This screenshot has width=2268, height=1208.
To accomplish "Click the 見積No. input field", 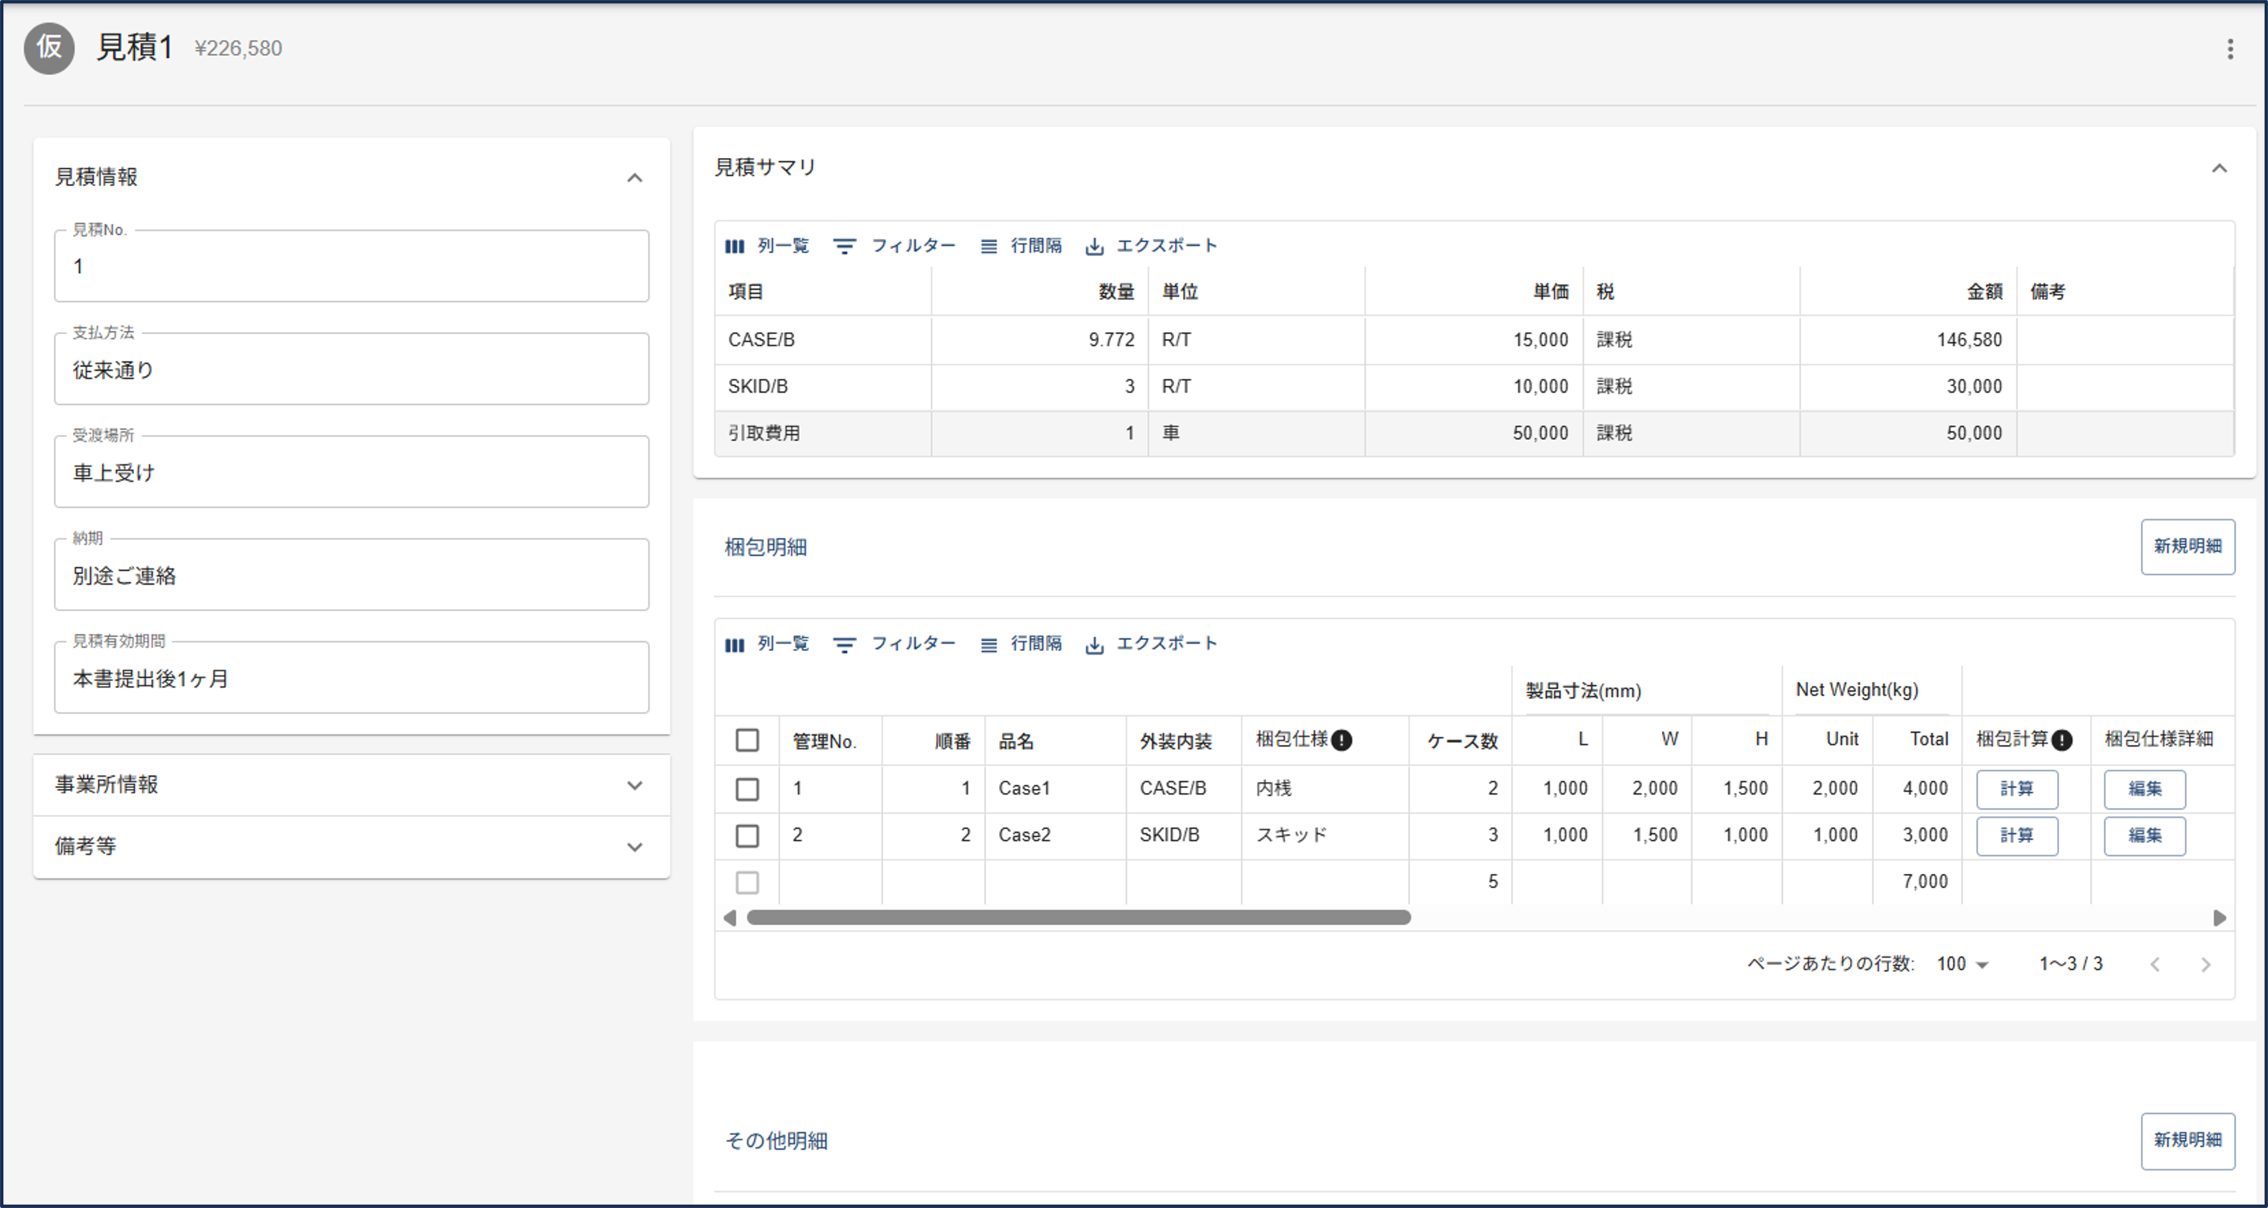I will click(351, 266).
